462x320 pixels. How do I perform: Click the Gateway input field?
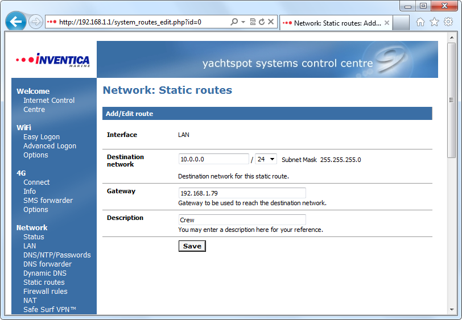click(242, 193)
